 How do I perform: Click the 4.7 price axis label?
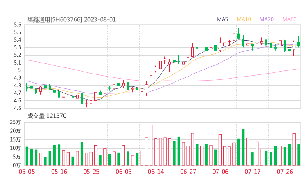17,93
